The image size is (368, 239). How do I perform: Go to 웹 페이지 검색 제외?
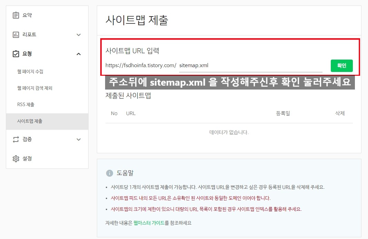tap(35, 88)
